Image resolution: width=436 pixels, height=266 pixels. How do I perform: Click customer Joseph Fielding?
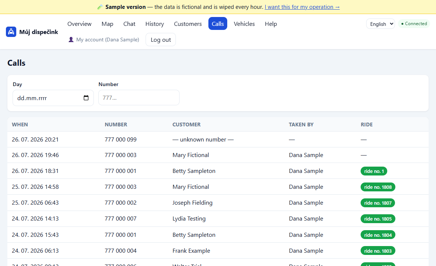[x=193, y=202]
